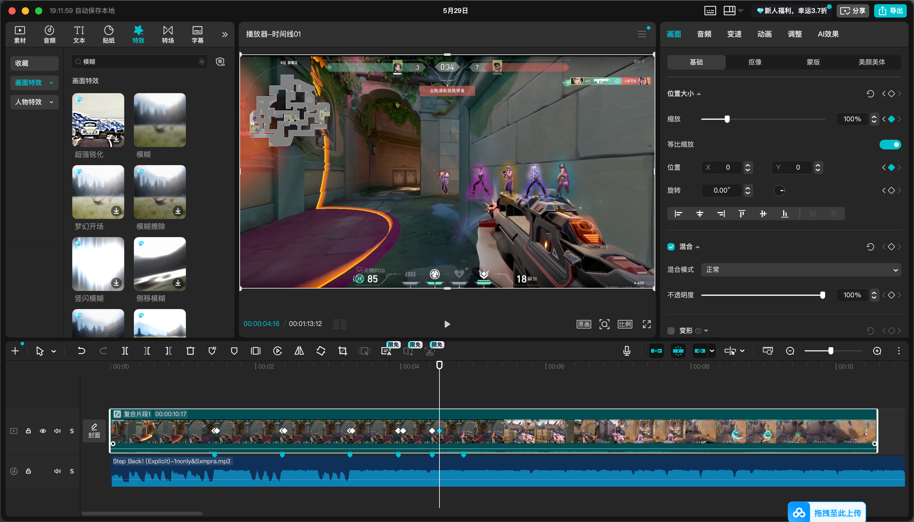Screen dimensions: 914x522
Task: Switch to the 动画 animation tab
Action: [764, 34]
